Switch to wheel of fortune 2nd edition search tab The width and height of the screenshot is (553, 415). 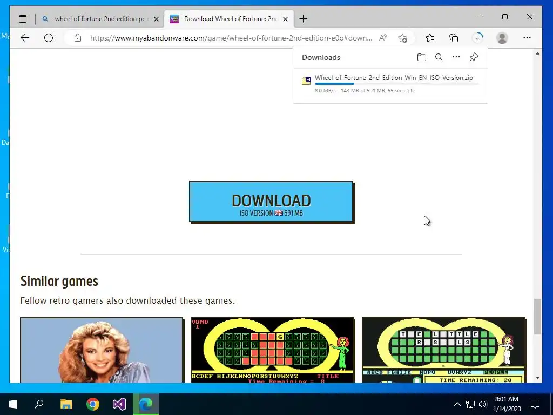(x=99, y=19)
